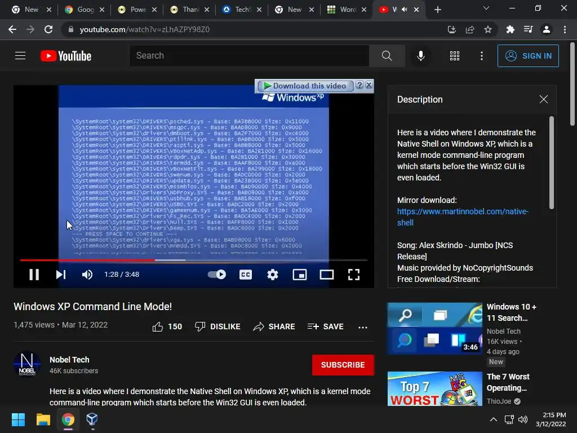Focus the YouTube search field
Screen dimensions: 577x433
point(249,56)
